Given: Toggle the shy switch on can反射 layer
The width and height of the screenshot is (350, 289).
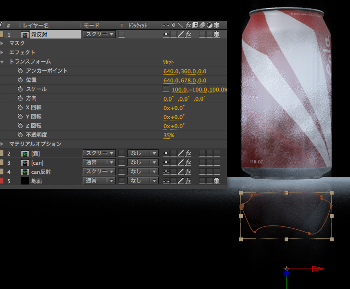Looking at the screenshot, I should [166, 171].
